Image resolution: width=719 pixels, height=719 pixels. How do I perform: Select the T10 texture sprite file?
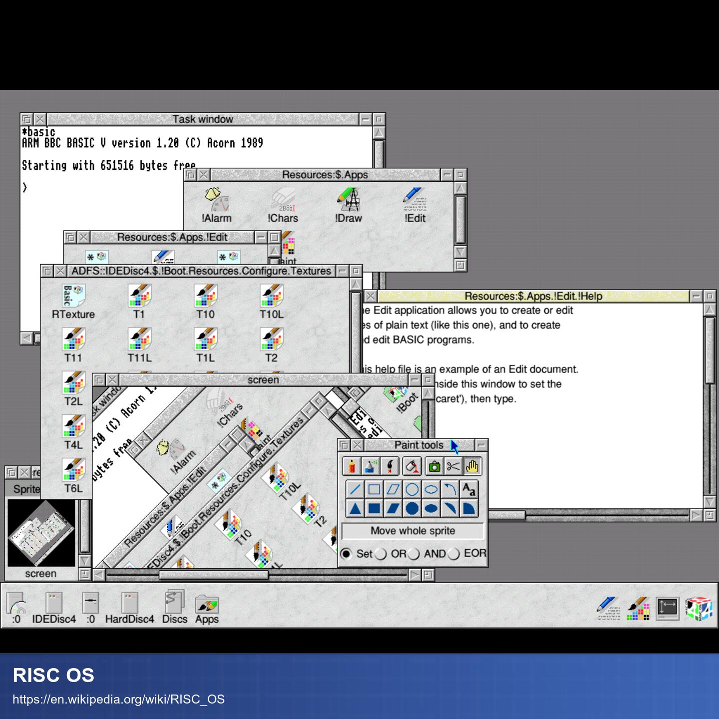(x=205, y=302)
